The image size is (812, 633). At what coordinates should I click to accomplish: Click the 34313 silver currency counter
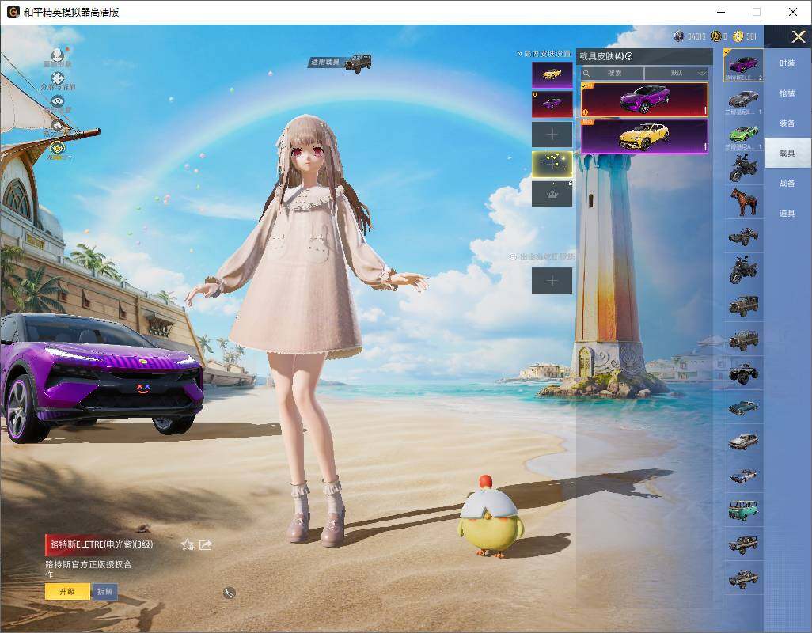690,36
